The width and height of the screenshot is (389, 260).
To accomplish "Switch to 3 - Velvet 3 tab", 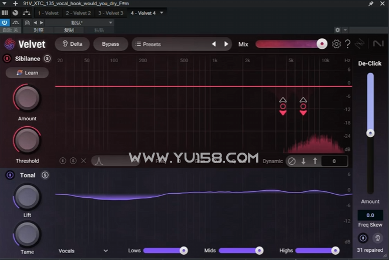I will [110, 13].
